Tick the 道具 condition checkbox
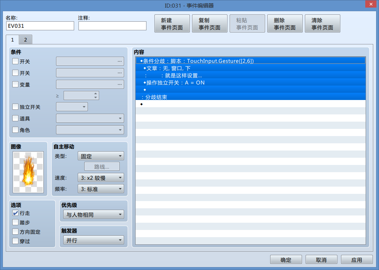This screenshot has width=379, height=270. click(15, 118)
